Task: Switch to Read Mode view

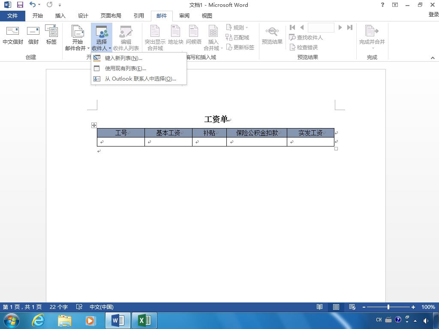Action: click(x=319, y=307)
